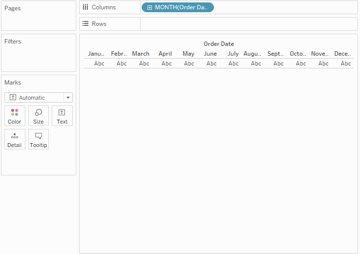360x254 pixels.
Task: Click the Abc mark under July
Action: click(x=233, y=63)
